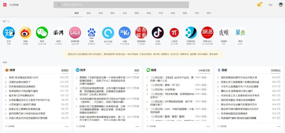Click the 微信 card logo icon

pyautogui.click(x=148, y=70)
